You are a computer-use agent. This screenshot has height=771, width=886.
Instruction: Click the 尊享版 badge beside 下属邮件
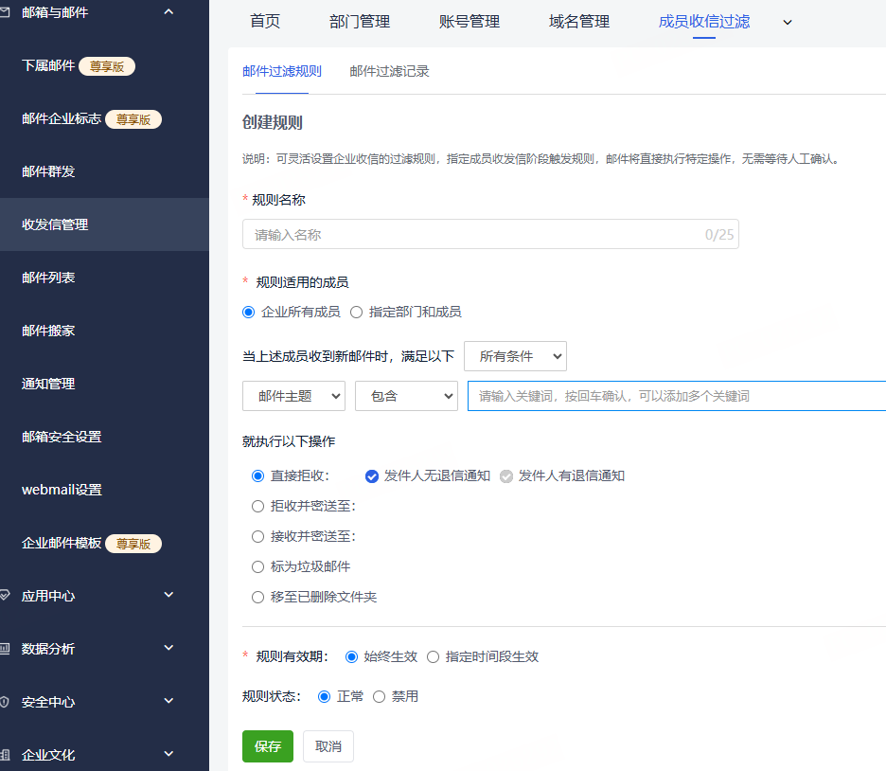(107, 66)
